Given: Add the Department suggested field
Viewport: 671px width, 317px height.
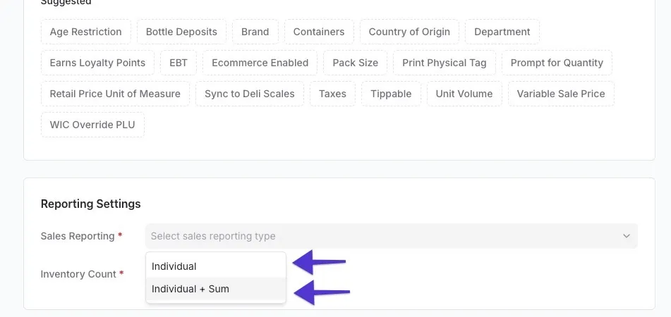Looking at the screenshot, I should 502,32.
